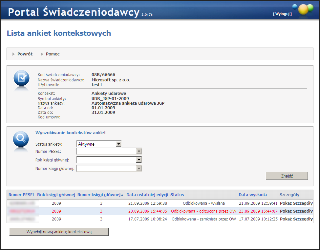The image size is (320, 250).
Task: Sort by Data wysłania column header
Action: pos(252,195)
